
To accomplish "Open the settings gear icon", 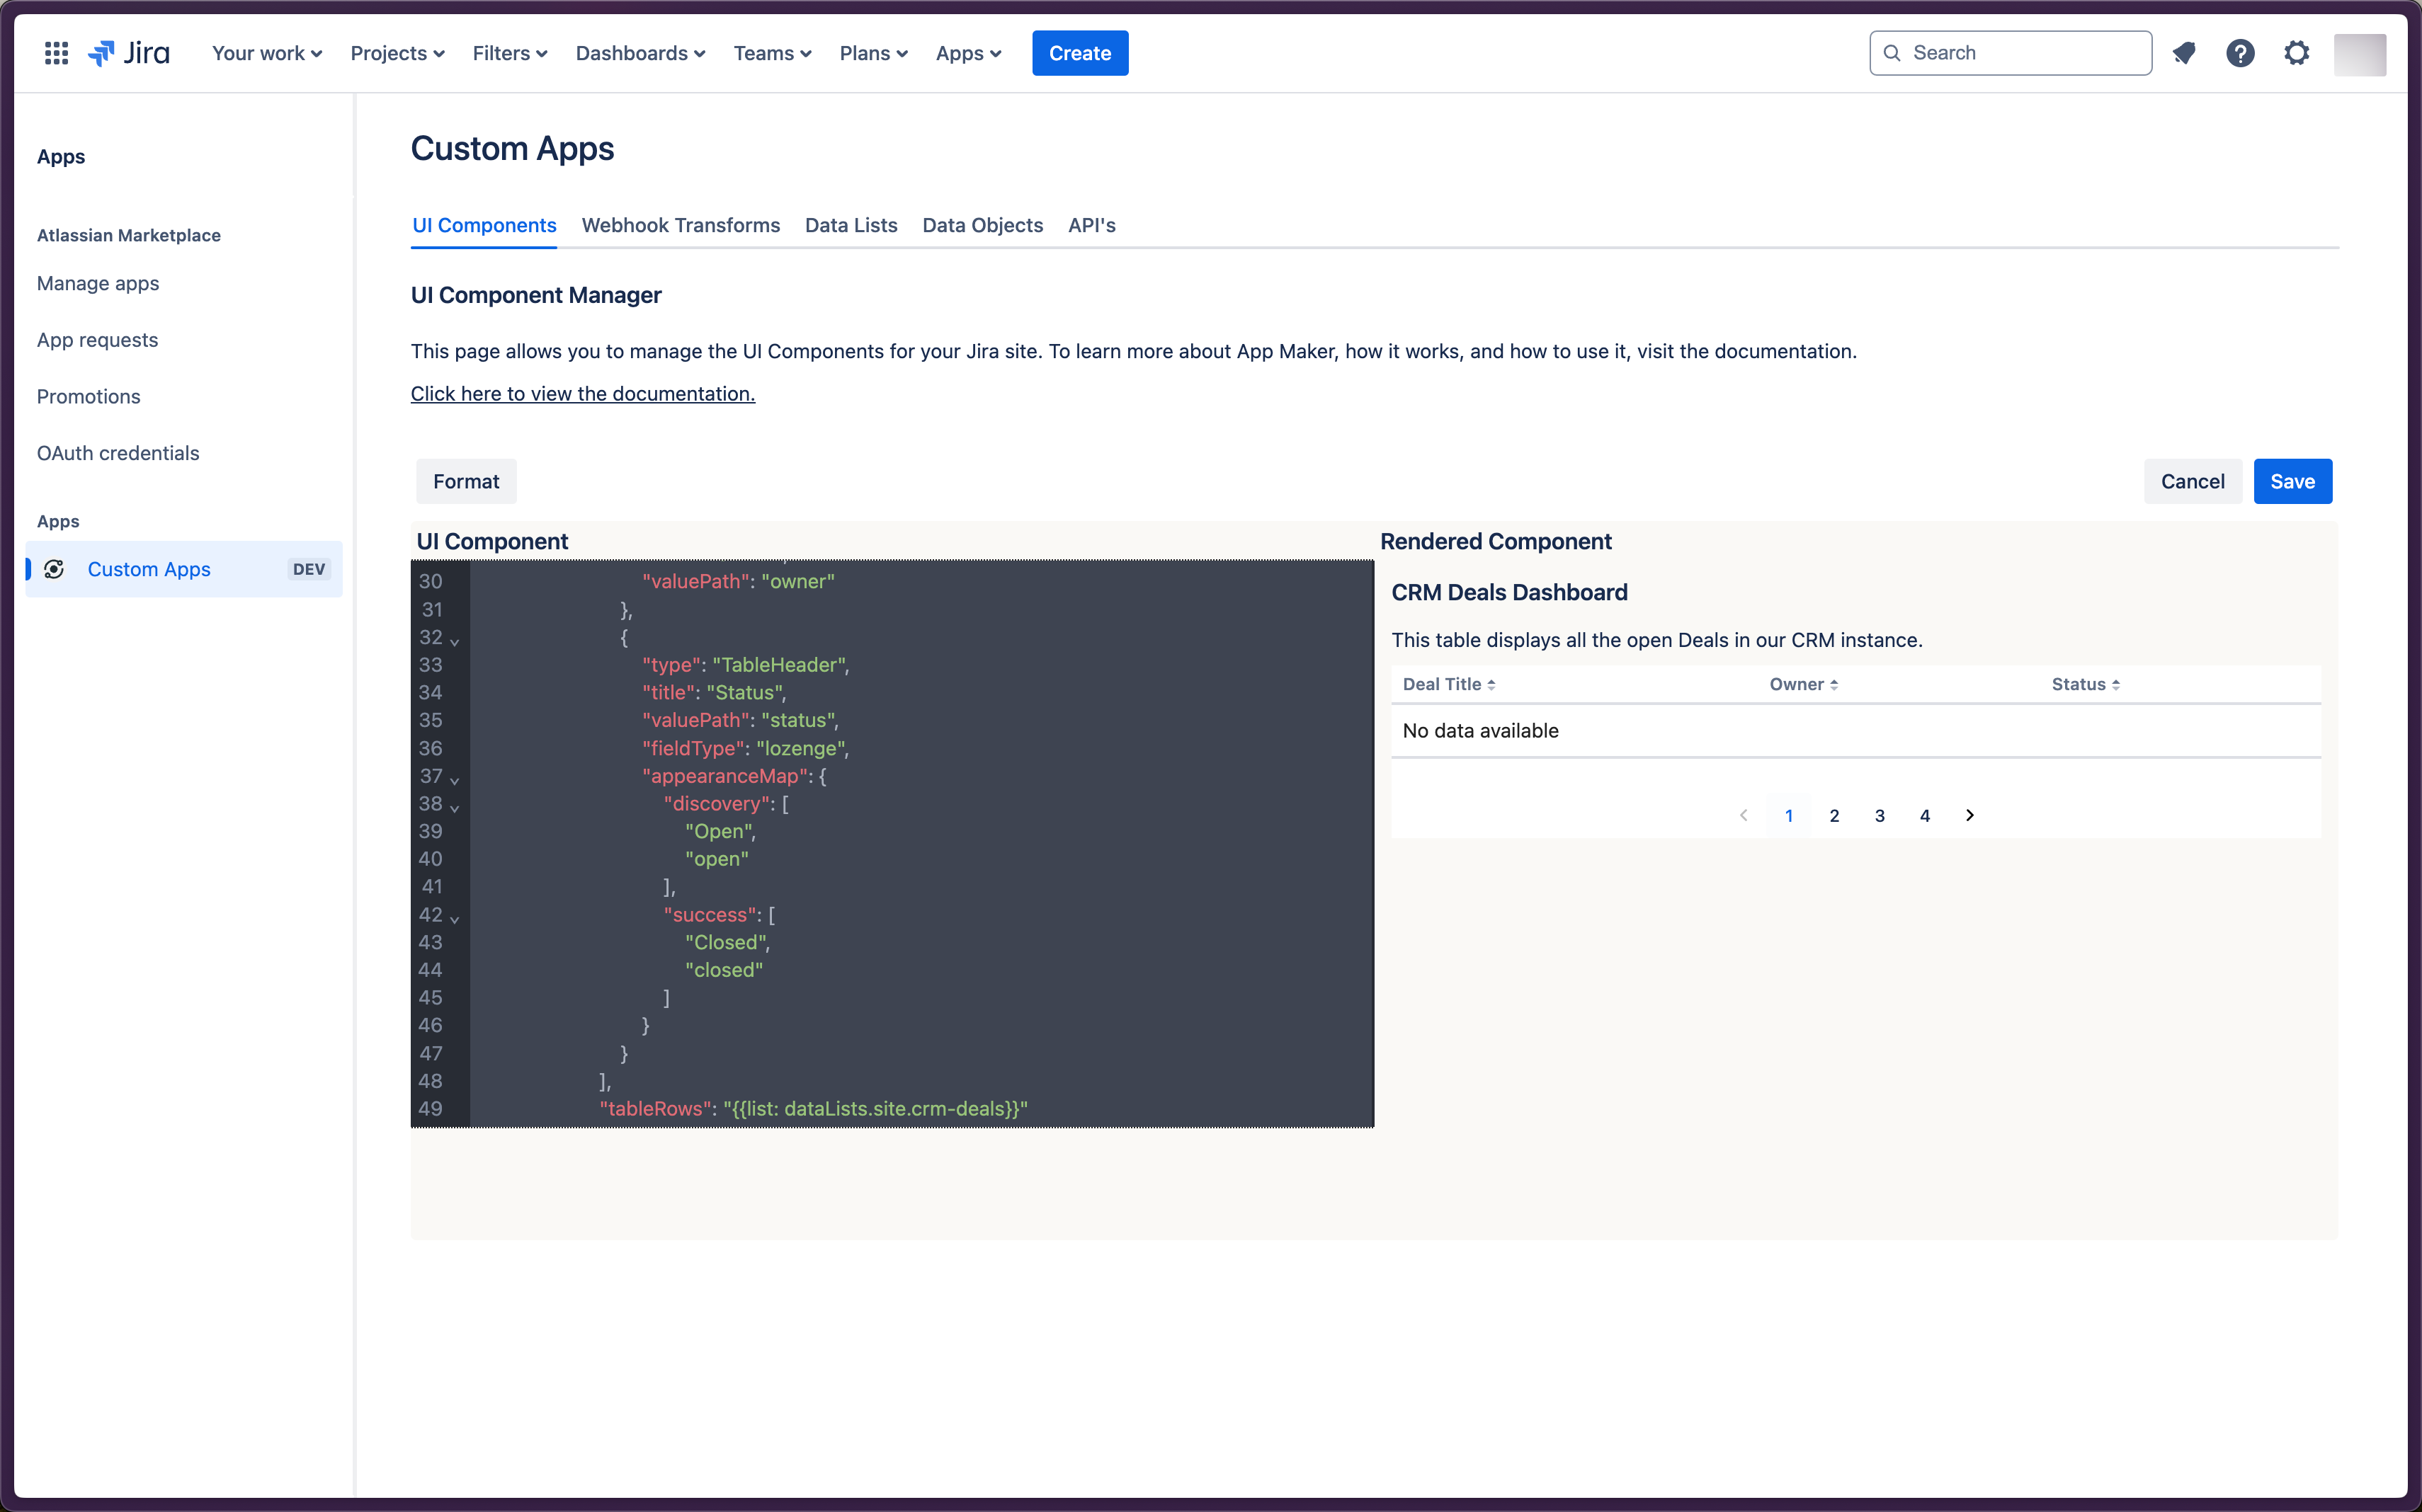I will [x=2298, y=52].
